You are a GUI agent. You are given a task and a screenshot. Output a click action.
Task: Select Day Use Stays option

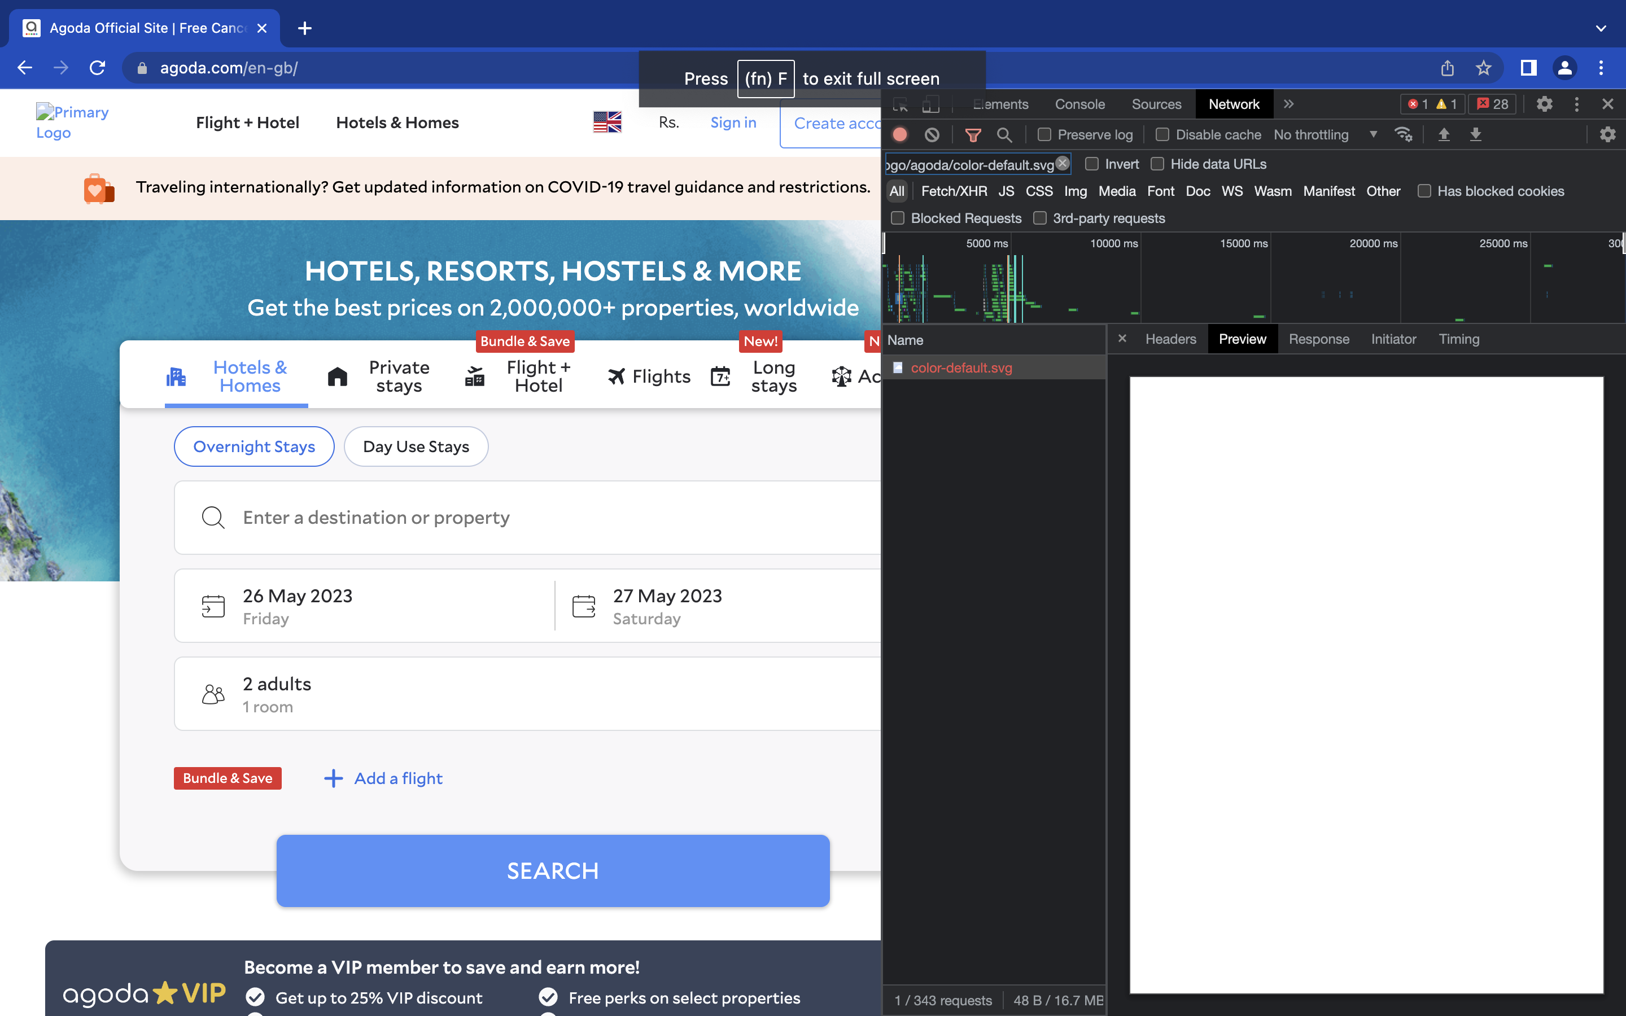(x=416, y=446)
